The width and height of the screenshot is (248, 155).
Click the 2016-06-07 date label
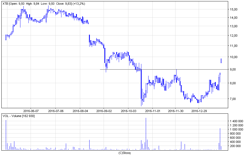(31, 111)
